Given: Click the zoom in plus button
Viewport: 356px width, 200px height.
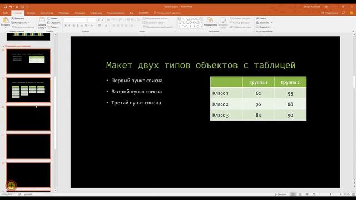Looking at the screenshot, I should click(340, 194).
